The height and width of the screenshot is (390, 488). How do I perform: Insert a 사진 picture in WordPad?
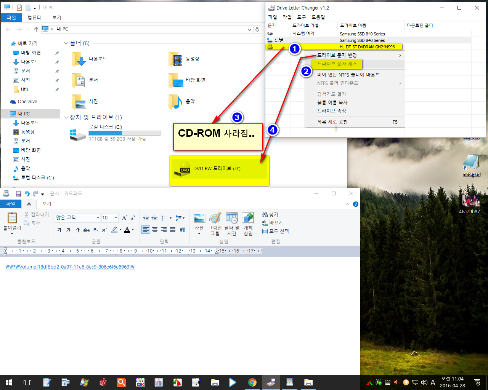tap(199, 218)
